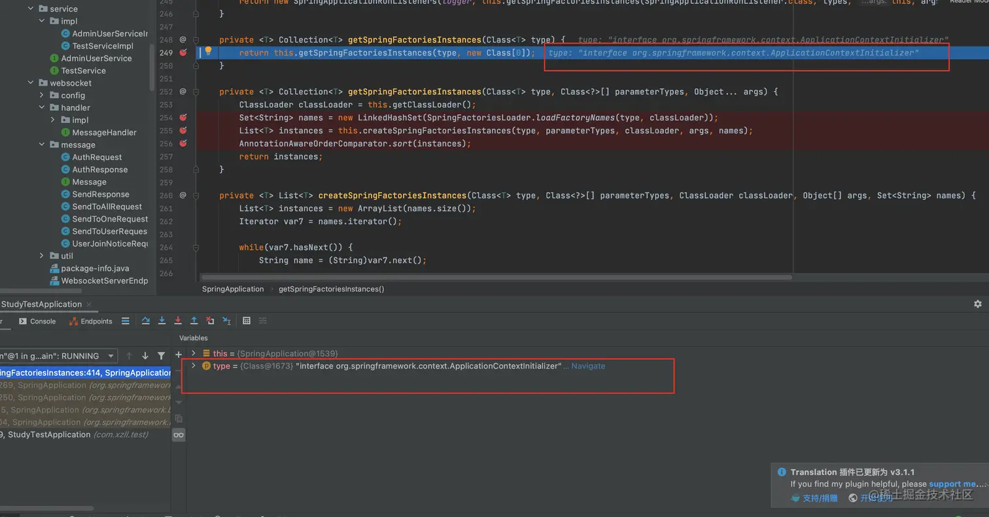Close the StudyTestApplication debug tab
The image size is (989, 517).
[89, 305]
